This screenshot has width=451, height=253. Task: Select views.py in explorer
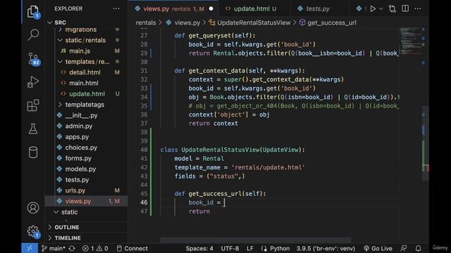(86, 201)
